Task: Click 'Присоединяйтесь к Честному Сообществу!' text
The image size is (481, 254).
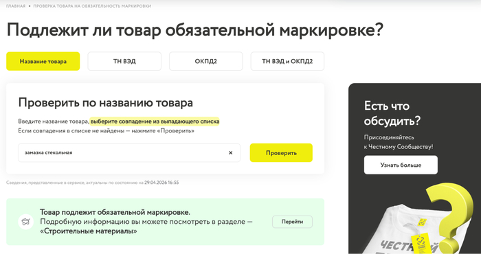Action: tap(399, 142)
